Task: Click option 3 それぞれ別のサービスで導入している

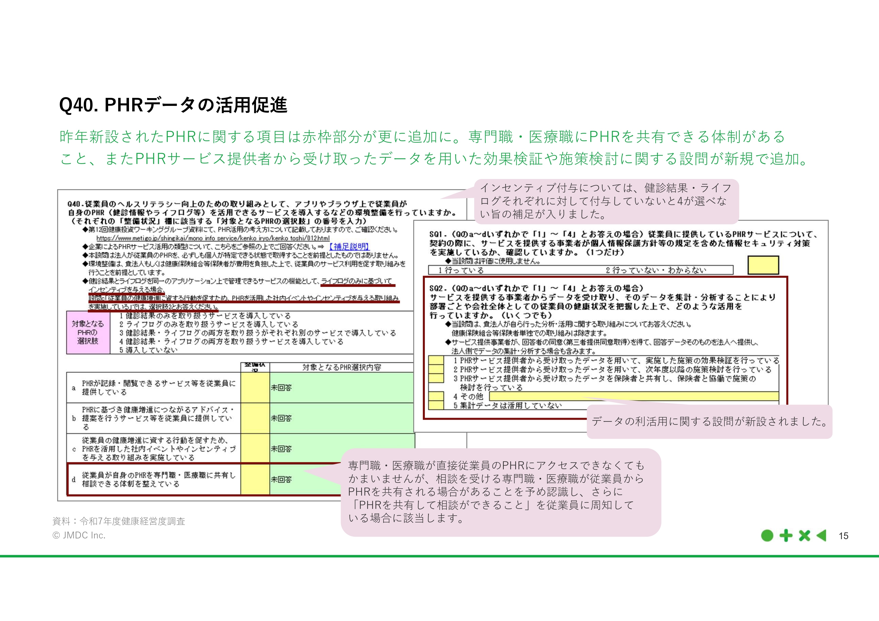Action: point(258,332)
